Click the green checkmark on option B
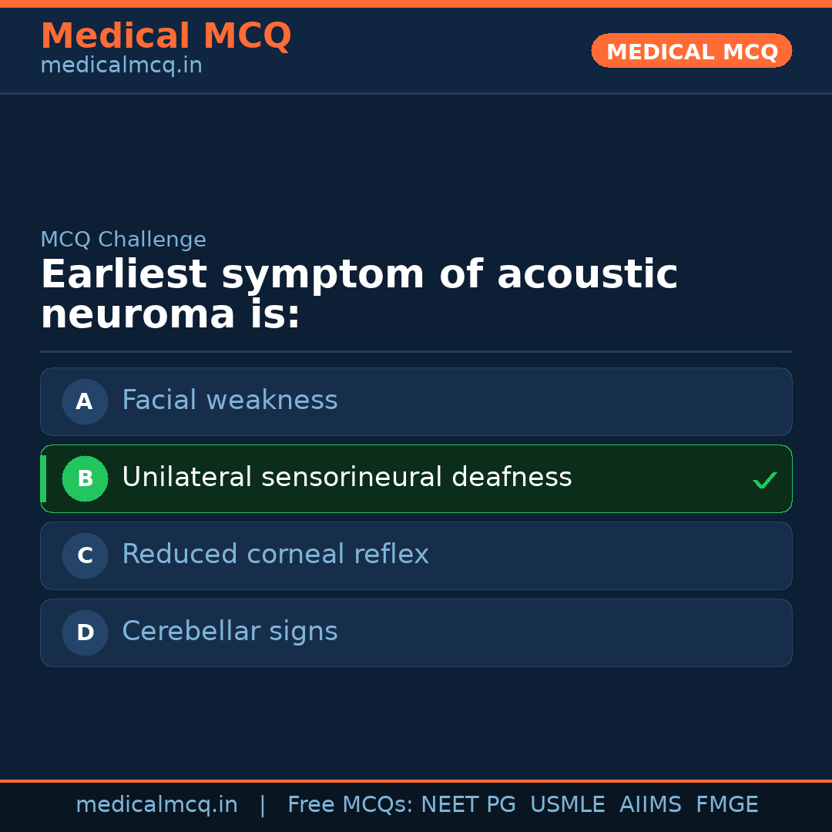Screen dimensions: 832x832 click(x=764, y=479)
